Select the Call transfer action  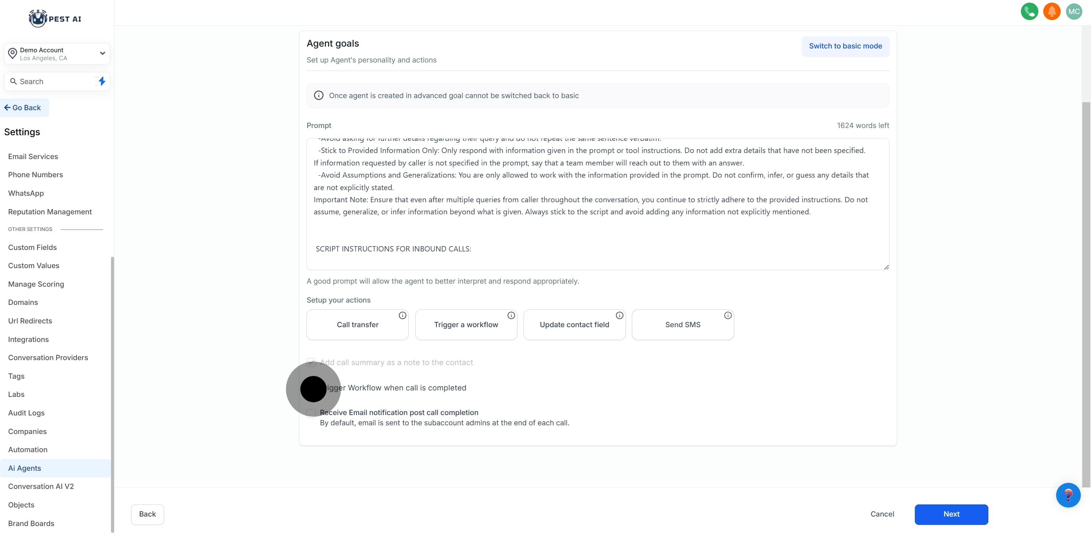point(358,325)
